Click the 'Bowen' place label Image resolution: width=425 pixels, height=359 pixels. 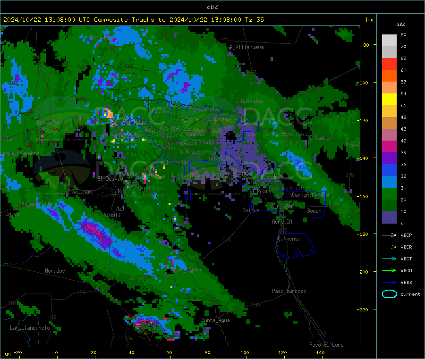coord(314,211)
